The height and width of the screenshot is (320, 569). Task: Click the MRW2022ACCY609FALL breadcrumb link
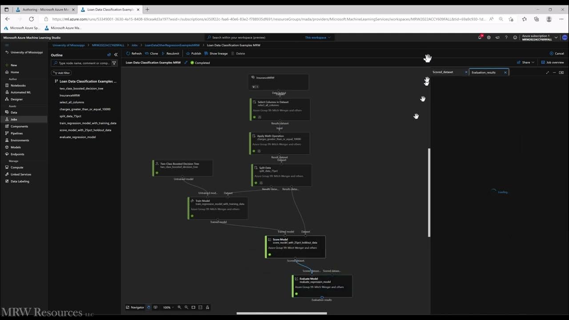pos(108,45)
